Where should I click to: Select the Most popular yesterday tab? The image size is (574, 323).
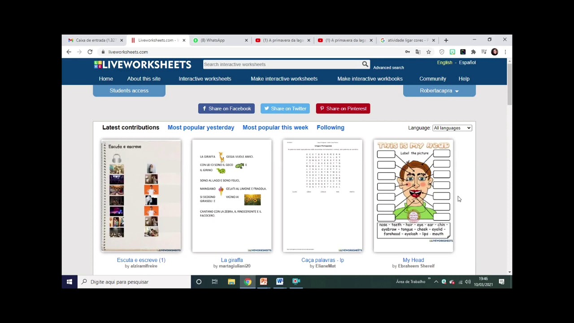(201, 127)
